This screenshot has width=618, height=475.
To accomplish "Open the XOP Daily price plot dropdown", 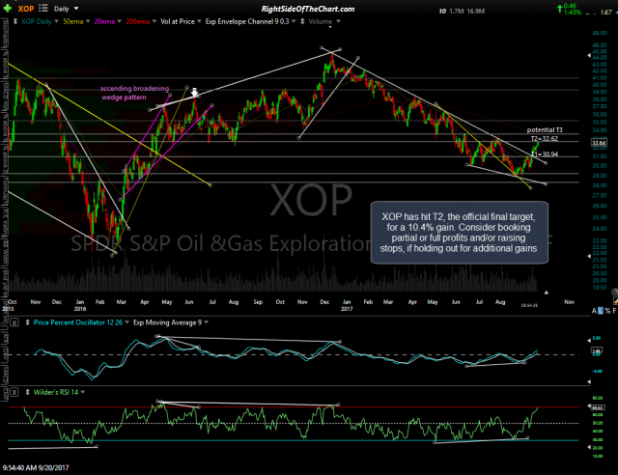I will (x=56, y=21).
